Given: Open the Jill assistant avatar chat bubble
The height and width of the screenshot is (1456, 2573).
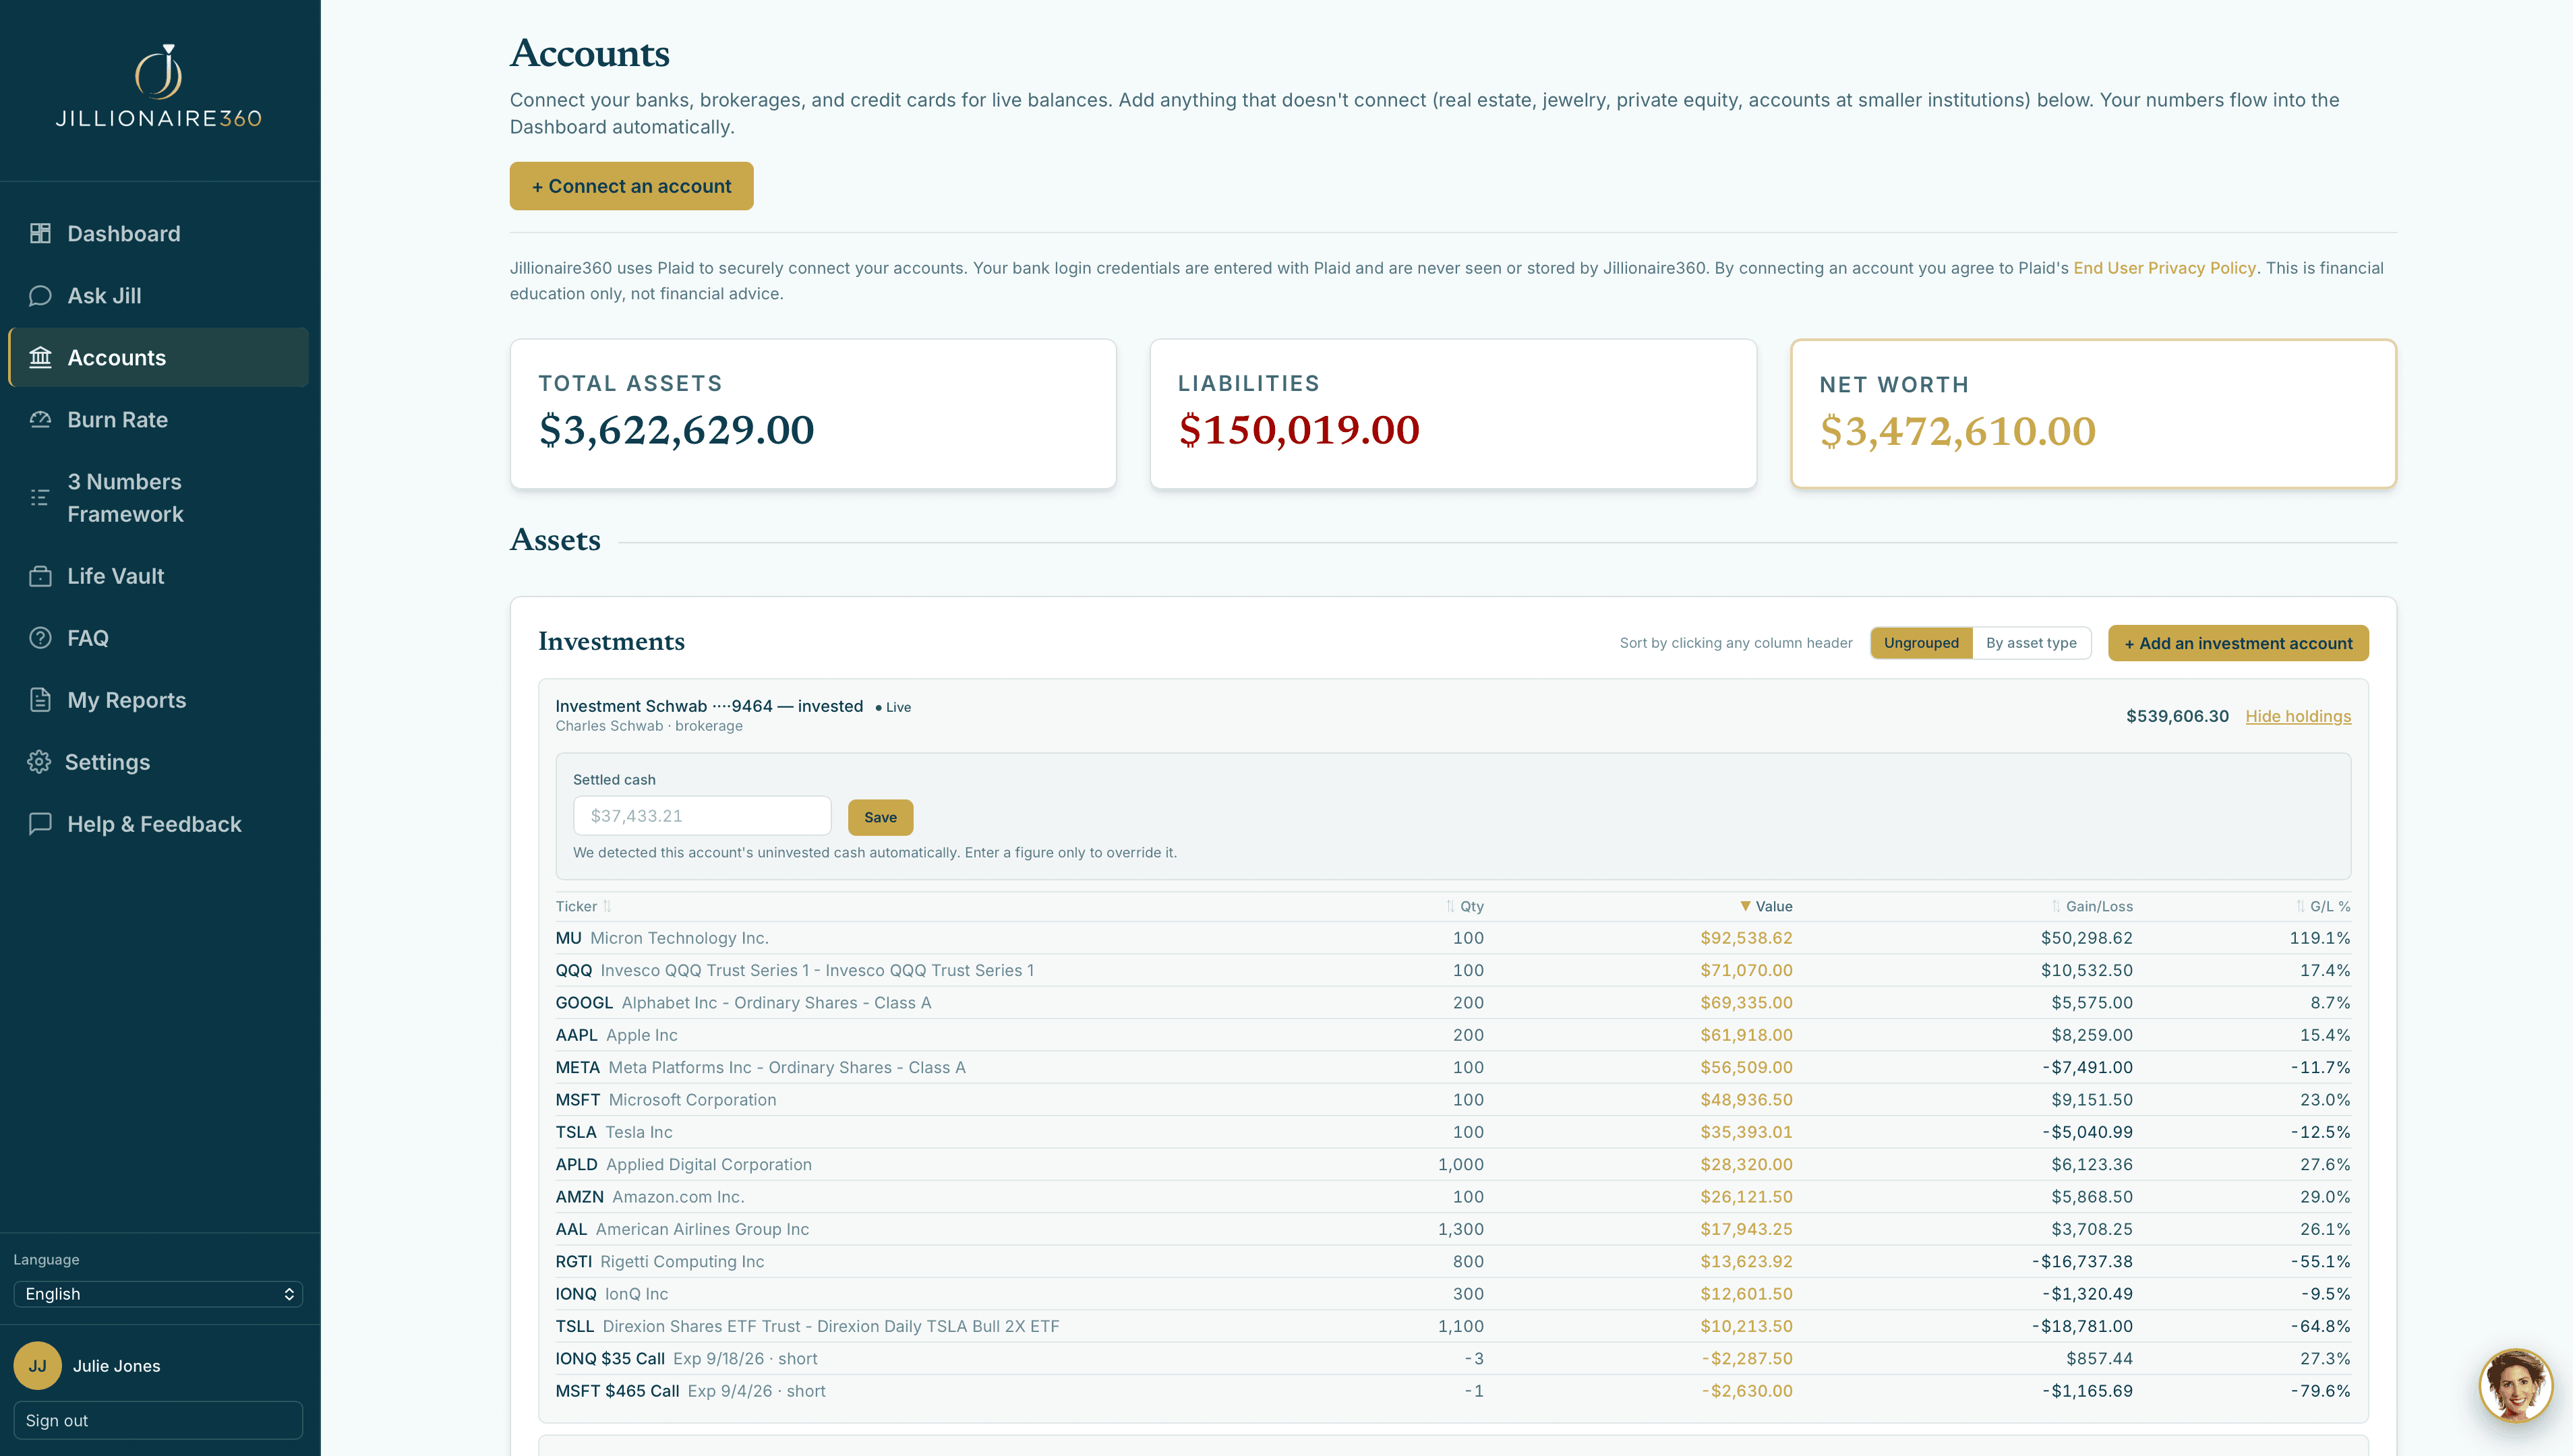Looking at the screenshot, I should coord(2516,1385).
